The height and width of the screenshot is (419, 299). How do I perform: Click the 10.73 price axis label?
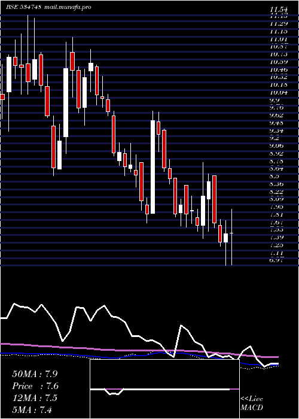(279, 54)
